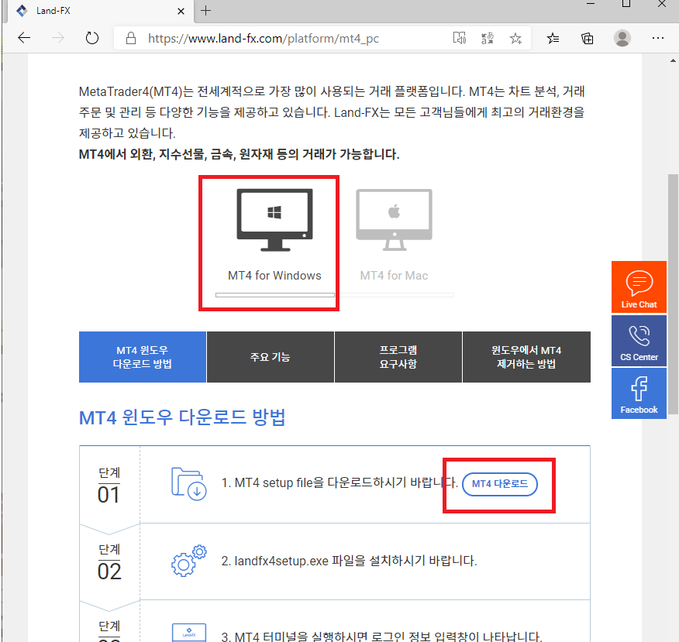Screen dimensions: 679x642
Task: Select the MT4 for Mac monitor icon
Action: point(394,220)
